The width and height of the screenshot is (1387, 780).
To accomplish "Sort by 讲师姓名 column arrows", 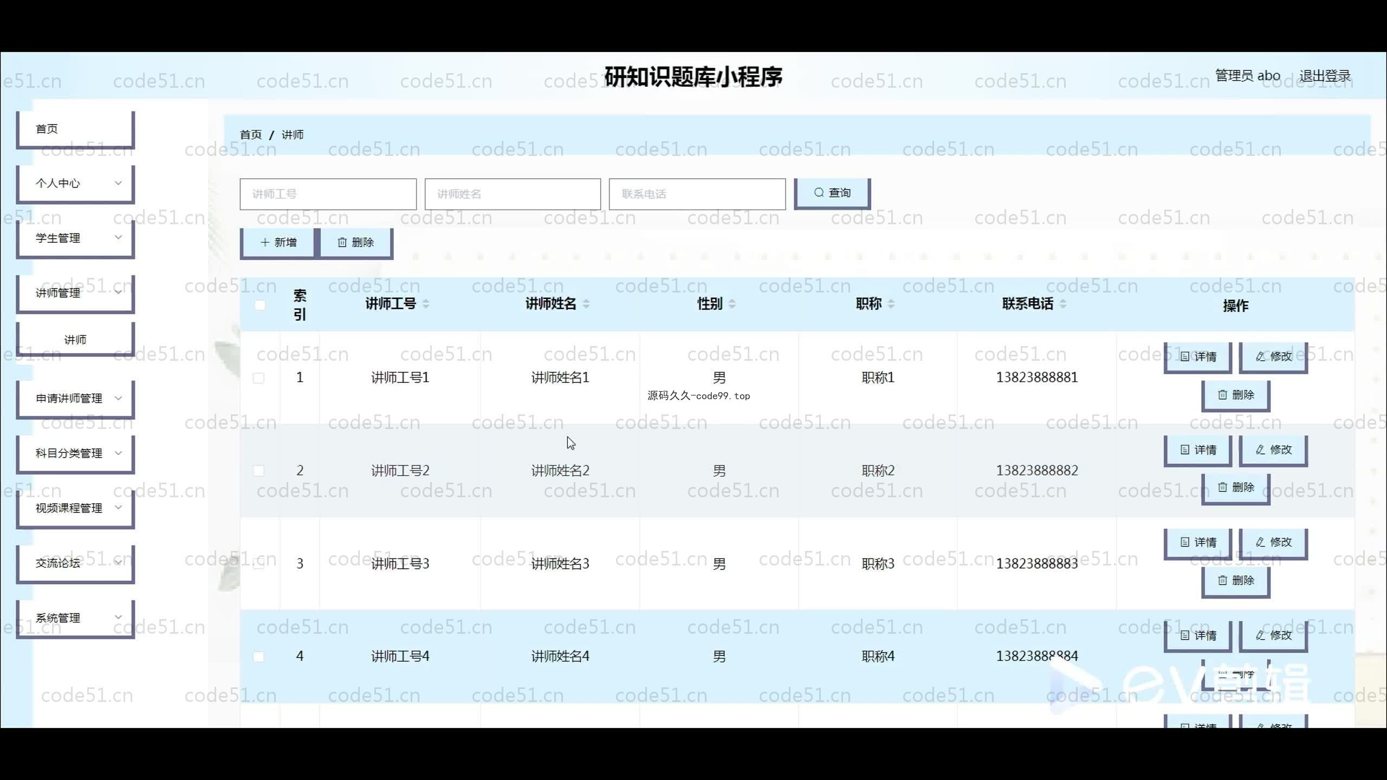I will click(586, 304).
